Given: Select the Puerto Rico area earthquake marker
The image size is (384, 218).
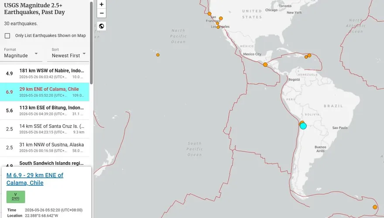Looking at the screenshot, I should tap(309, 55).
